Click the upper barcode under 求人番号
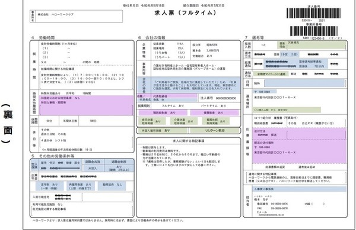The width and height of the screenshot is (356, 230). point(313,13)
